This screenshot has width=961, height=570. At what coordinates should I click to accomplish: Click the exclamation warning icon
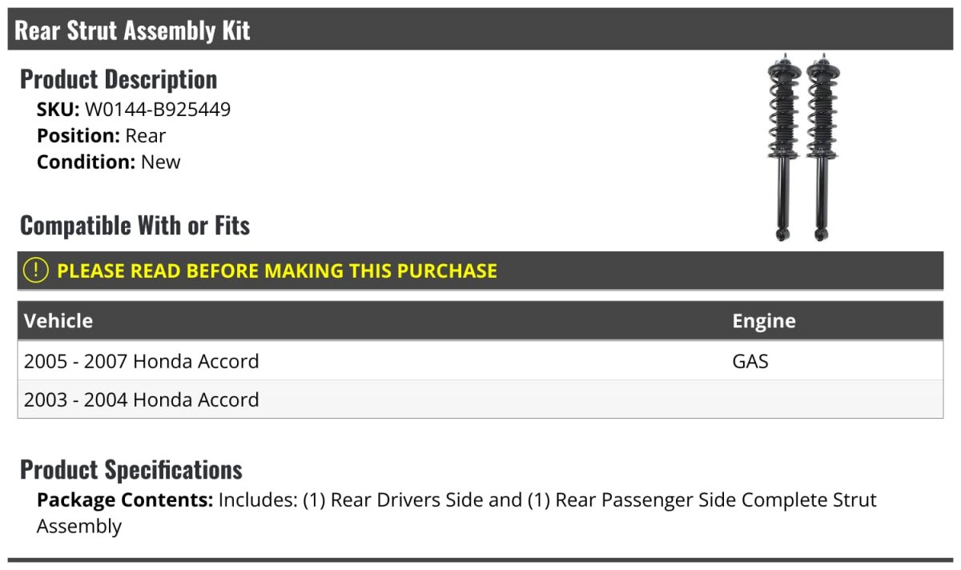coord(36,271)
